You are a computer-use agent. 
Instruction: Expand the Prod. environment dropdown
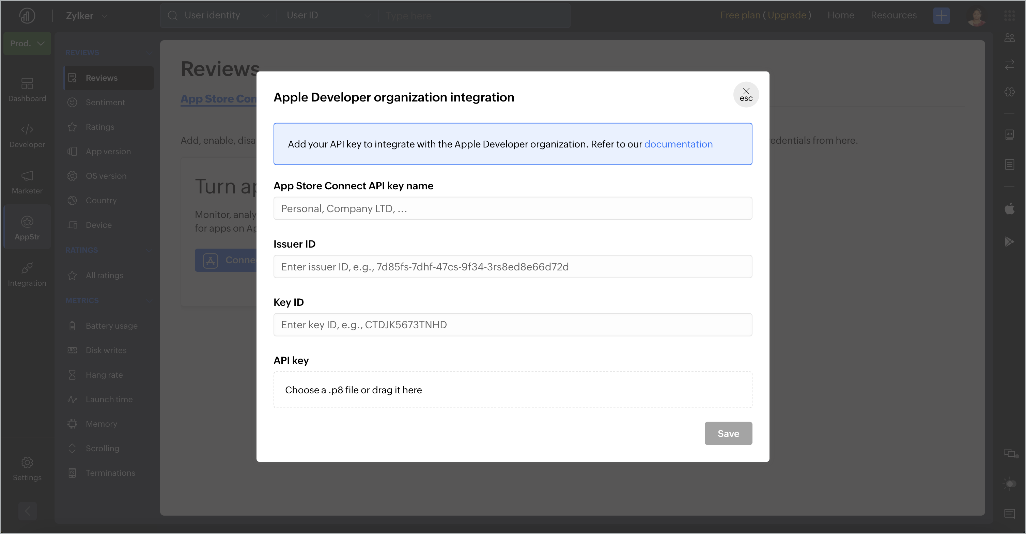point(27,43)
